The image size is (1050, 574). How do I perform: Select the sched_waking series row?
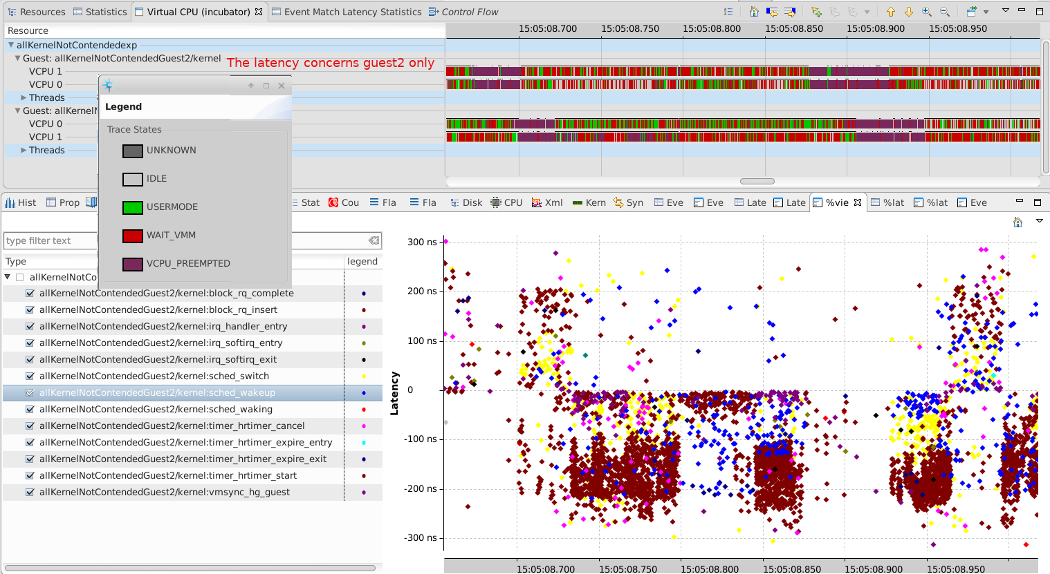tap(156, 409)
